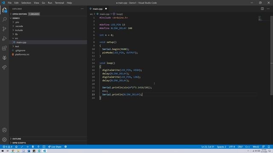Open the PlatformIO alien-head view
Image resolution: width=273 pixels, height=153 pixels.
click(x=4, y=58)
